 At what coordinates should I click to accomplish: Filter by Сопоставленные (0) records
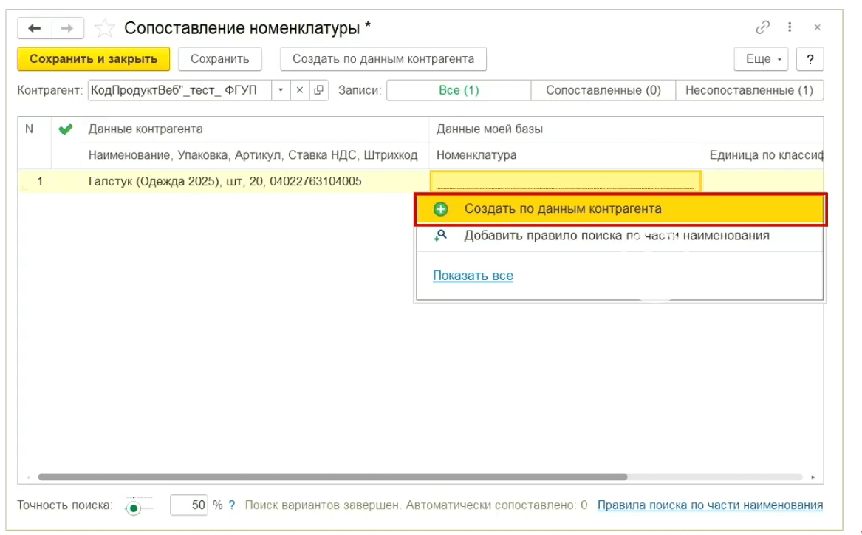[x=603, y=90]
